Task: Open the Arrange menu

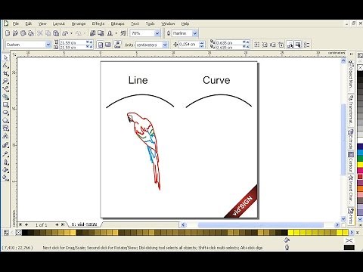Action: (x=79, y=23)
